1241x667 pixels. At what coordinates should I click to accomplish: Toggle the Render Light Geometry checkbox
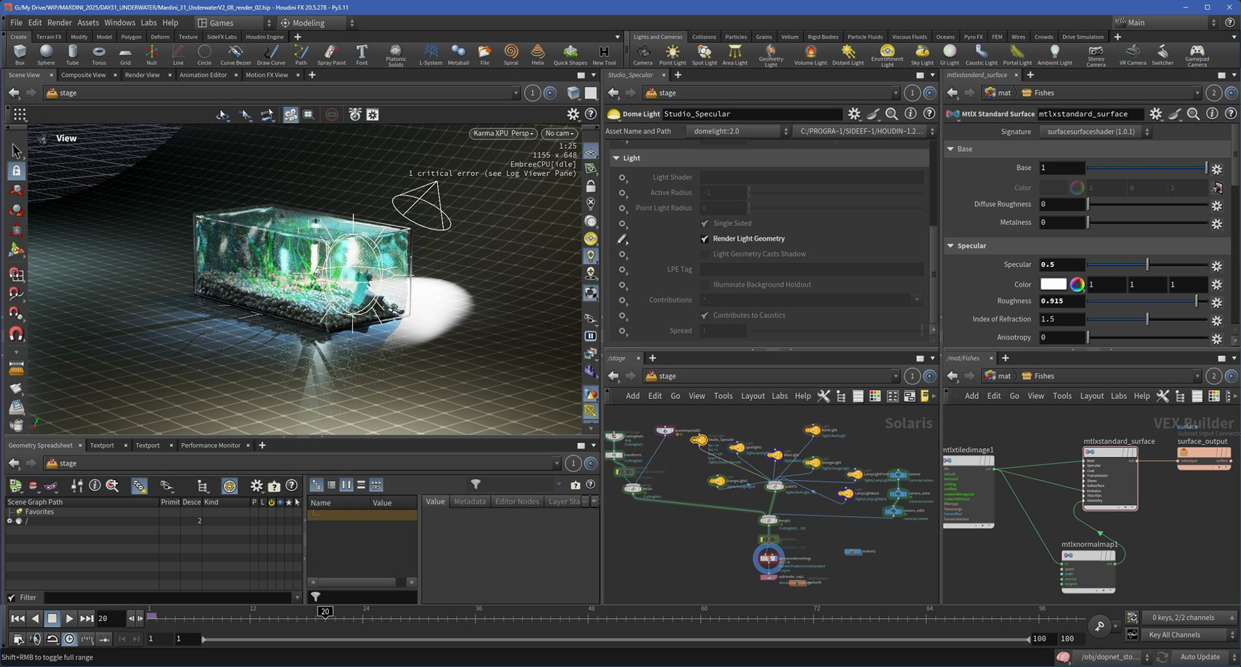click(x=705, y=239)
